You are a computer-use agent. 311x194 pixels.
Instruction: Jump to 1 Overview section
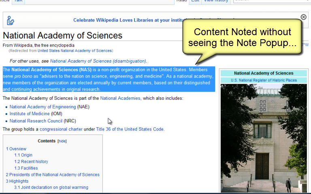[16, 149]
